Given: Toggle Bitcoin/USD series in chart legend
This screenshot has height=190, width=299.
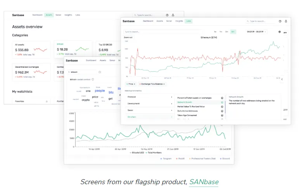Looking at the screenshot, I should [x=137, y=153].
